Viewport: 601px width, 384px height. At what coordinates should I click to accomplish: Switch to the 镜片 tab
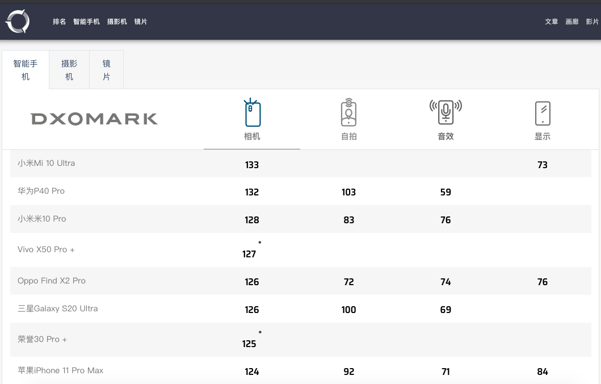point(106,70)
